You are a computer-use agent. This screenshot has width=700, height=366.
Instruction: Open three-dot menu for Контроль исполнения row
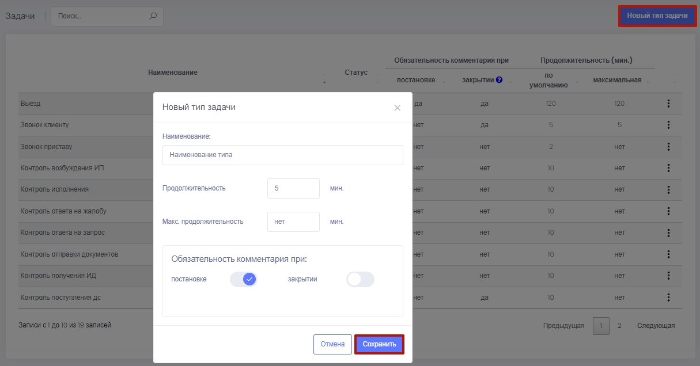668,189
